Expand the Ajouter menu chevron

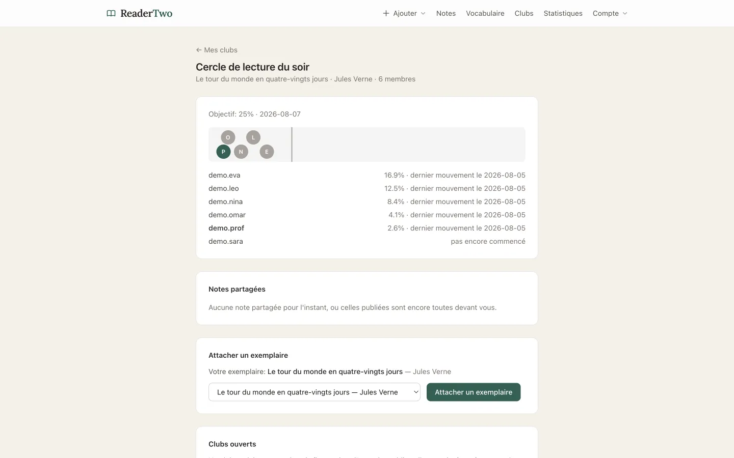point(423,14)
